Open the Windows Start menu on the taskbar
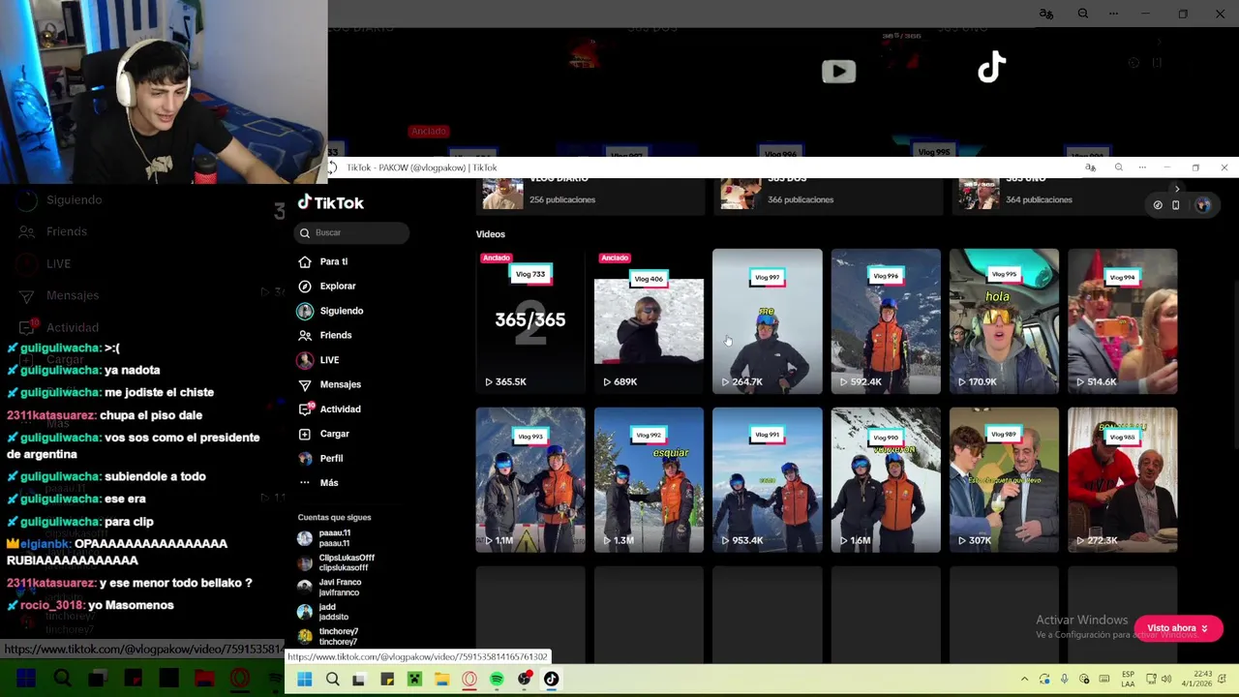This screenshot has height=697, width=1239. pyautogui.click(x=305, y=680)
